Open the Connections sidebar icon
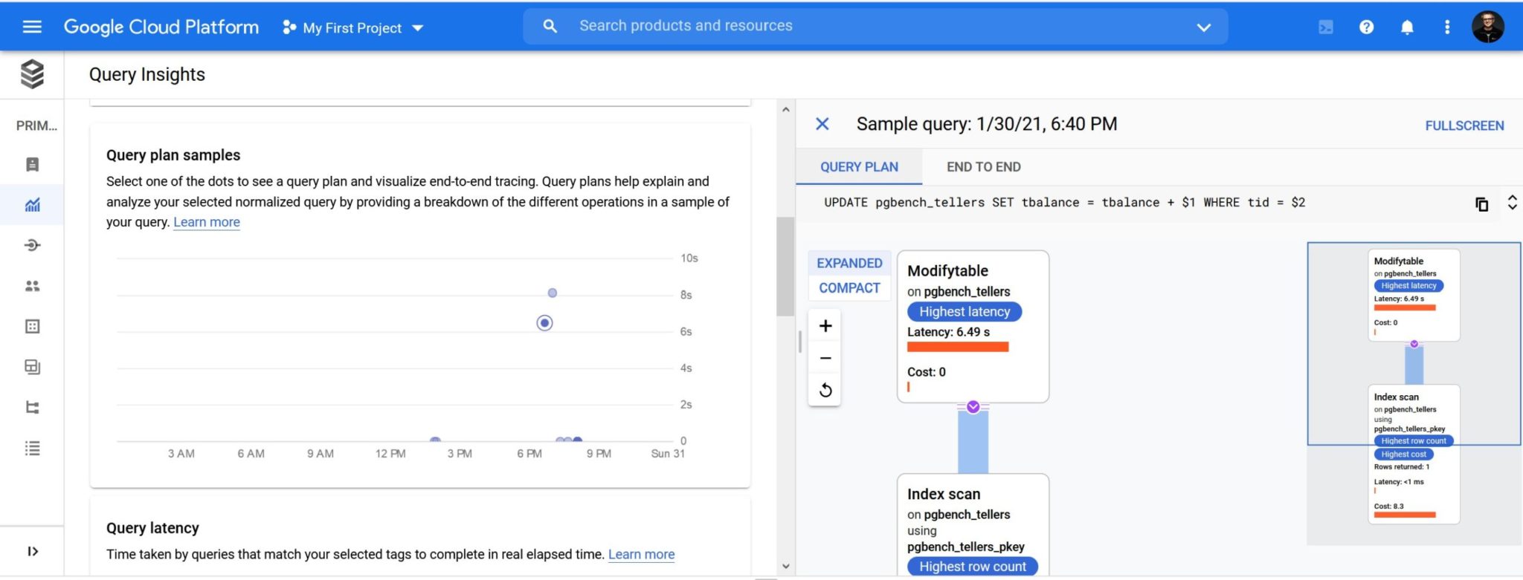The image size is (1523, 580). (32, 245)
